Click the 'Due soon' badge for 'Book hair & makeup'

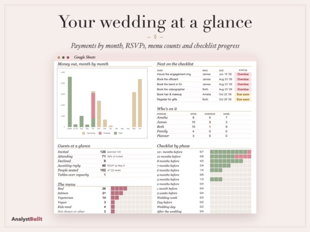pos(243,94)
